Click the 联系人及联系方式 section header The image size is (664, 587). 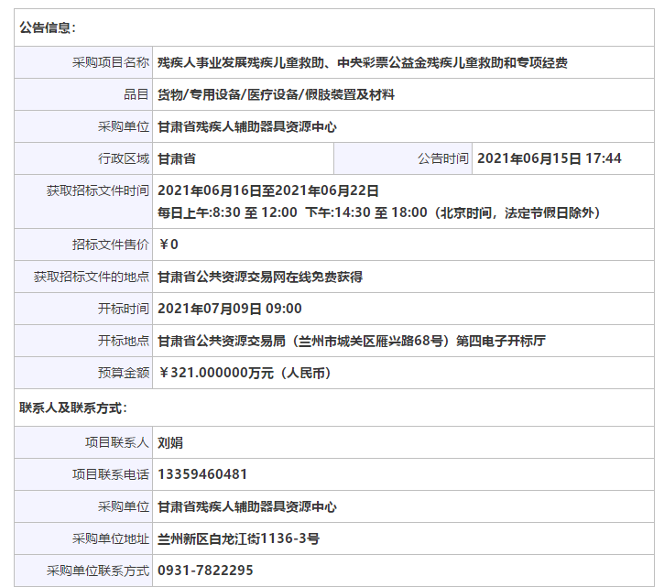(73, 408)
